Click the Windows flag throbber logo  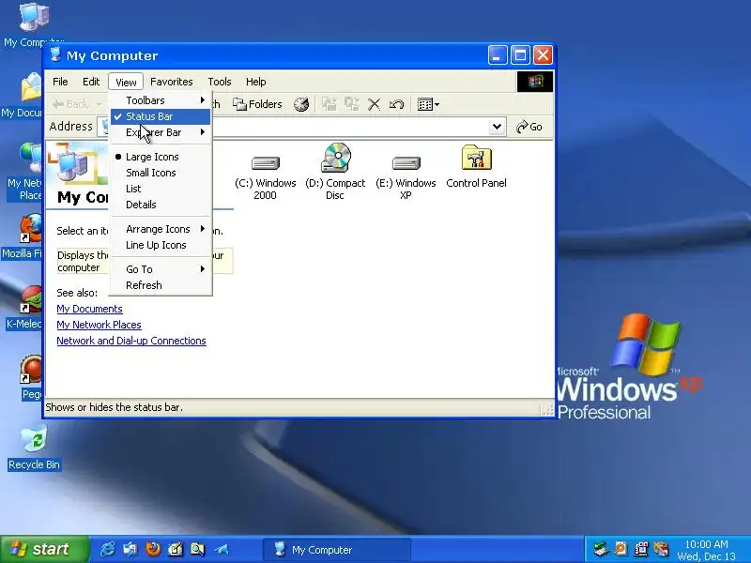tap(535, 82)
